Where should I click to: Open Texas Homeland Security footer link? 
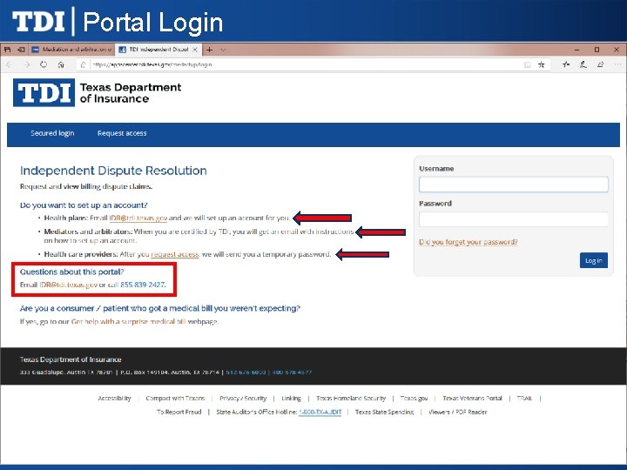[x=351, y=398]
